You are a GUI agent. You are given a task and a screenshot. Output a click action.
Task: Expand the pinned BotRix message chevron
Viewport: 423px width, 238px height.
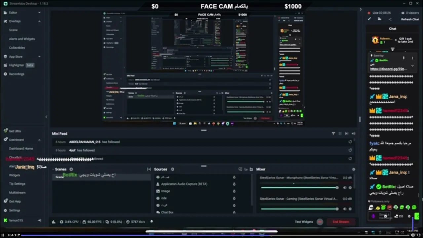412,66
